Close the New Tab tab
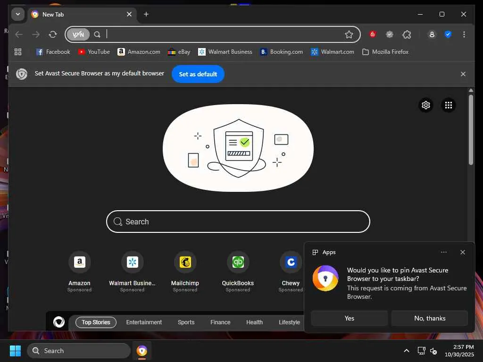 tap(129, 14)
